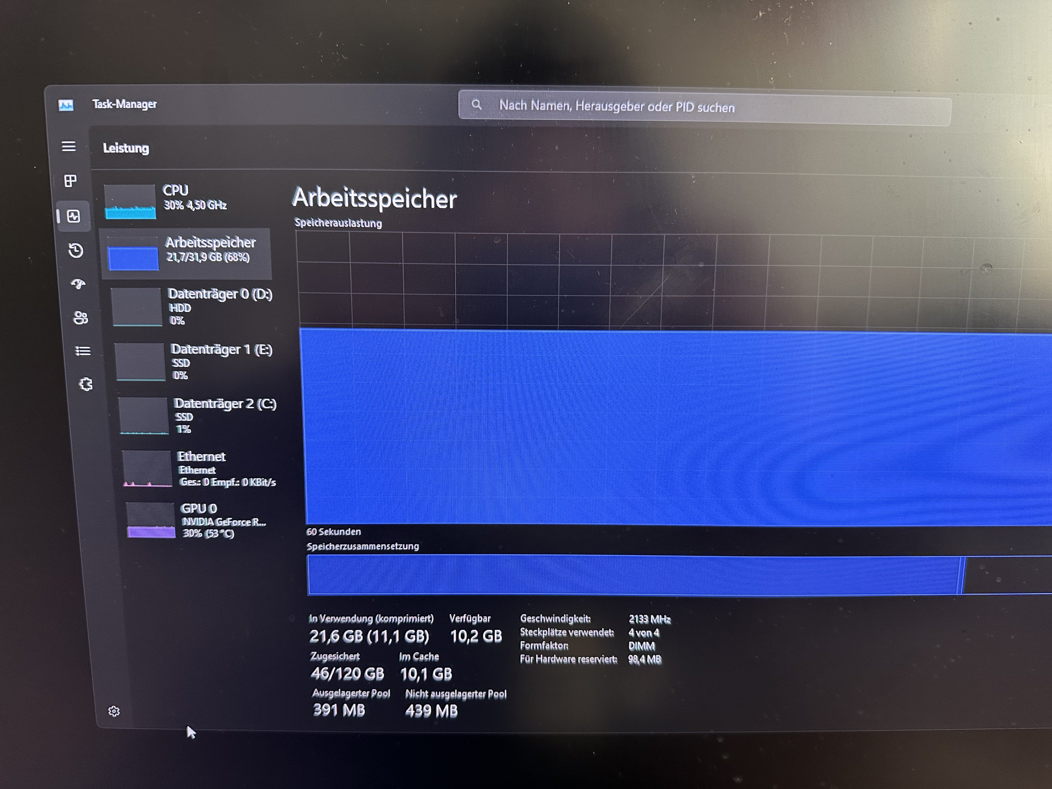
Task: Open the Startup apps speedometer icon
Action: point(78,284)
